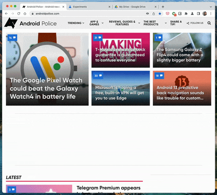
Task: Click the share icon in address bar
Action: coord(154,14)
